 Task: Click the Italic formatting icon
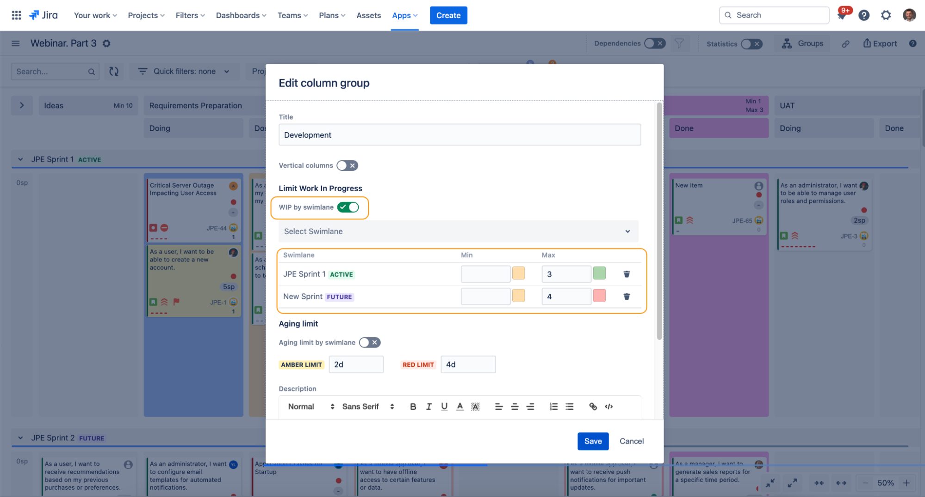pos(428,406)
